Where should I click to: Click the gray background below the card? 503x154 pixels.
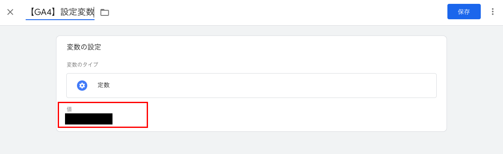pyautogui.click(x=251, y=143)
